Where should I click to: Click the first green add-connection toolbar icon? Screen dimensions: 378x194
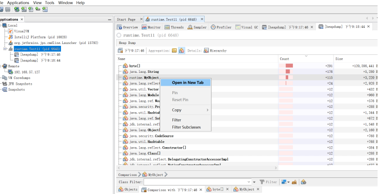click(x=17, y=9)
